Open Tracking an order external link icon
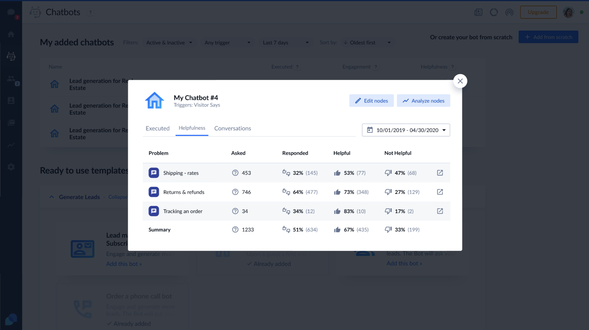Image resolution: width=589 pixels, height=330 pixels. [440, 211]
